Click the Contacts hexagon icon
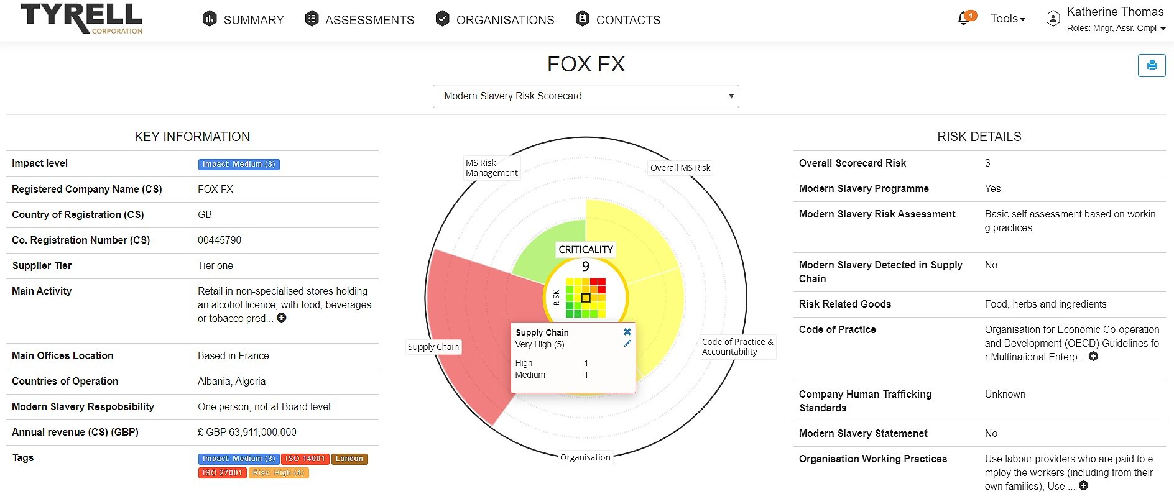Viewport: 1174px width, 499px height. (x=582, y=19)
